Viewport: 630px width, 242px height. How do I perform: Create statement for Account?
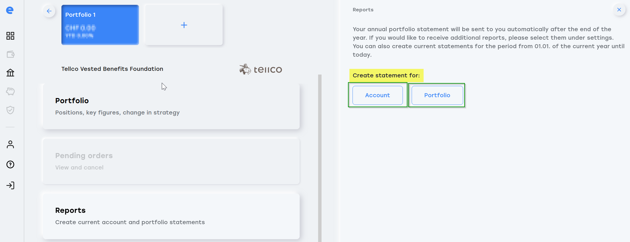pos(378,95)
